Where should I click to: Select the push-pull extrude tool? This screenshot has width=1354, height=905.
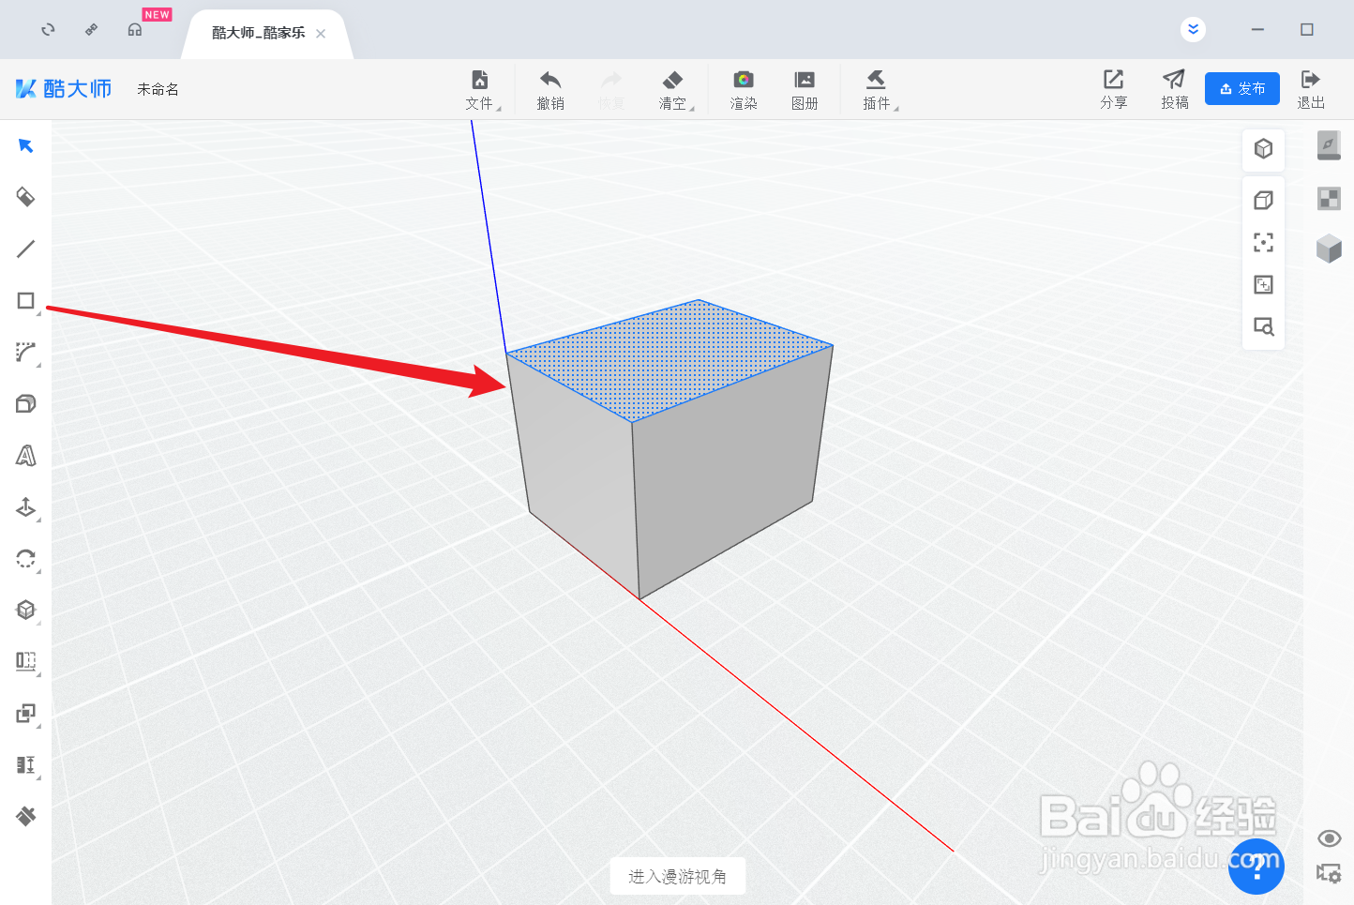pyautogui.click(x=25, y=403)
